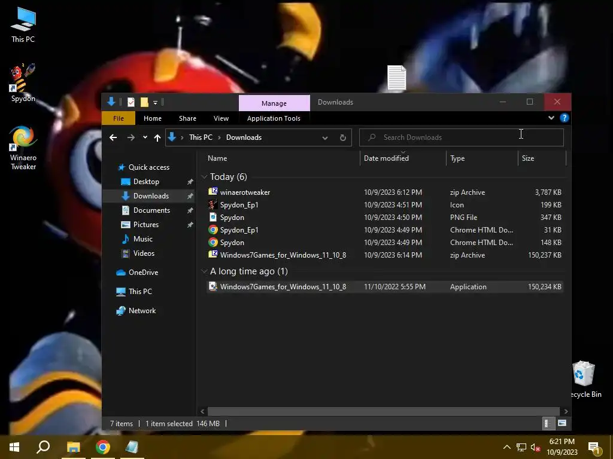The height and width of the screenshot is (459, 613).
Task: Select the Spydon Chrome HTML document
Action: (x=385, y=243)
